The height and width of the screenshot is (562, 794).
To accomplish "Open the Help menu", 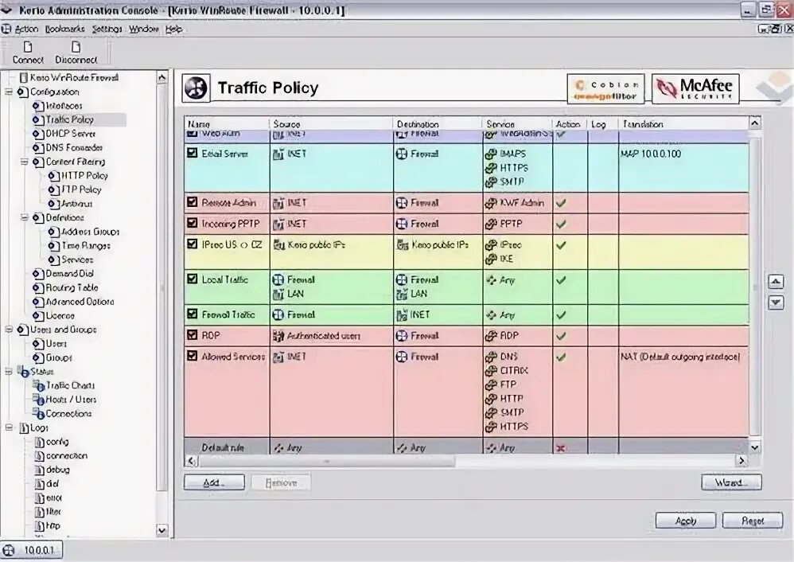I will (x=173, y=29).
